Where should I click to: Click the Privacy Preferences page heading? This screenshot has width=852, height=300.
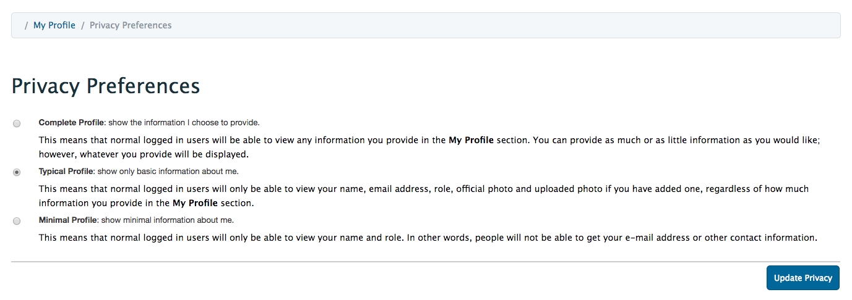point(106,86)
